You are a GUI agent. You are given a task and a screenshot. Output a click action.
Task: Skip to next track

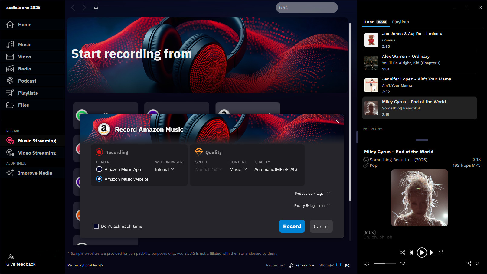click(x=432, y=252)
